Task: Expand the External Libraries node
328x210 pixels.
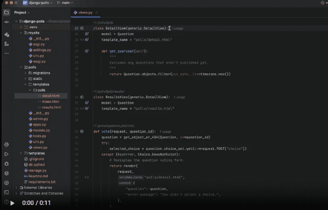Action: [16, 188]
